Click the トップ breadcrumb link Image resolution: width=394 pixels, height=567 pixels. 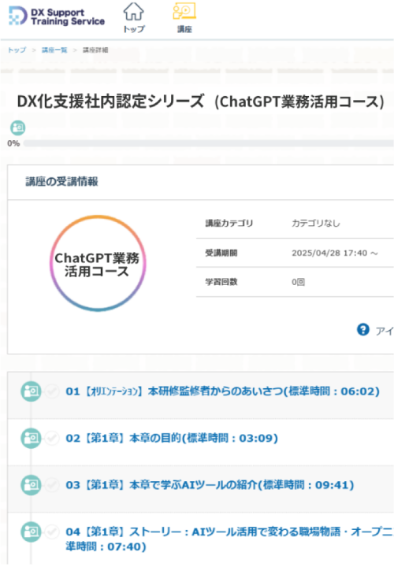click(17, 50)
